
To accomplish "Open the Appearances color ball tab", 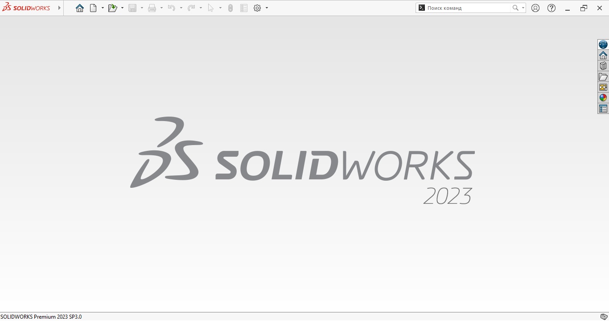I will click(603, 98).
